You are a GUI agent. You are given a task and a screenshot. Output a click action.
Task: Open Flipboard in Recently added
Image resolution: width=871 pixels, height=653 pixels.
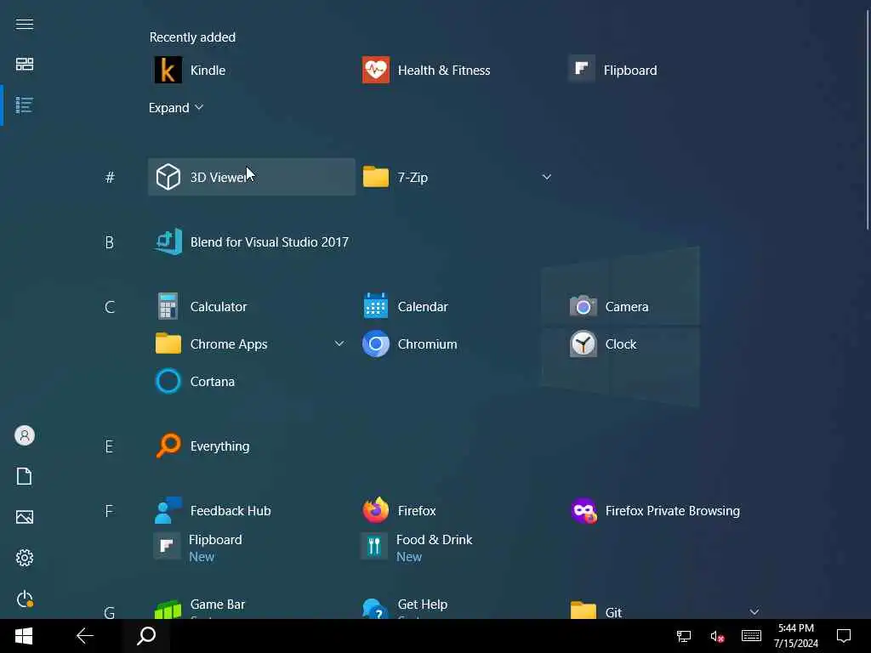click(582, 69)
